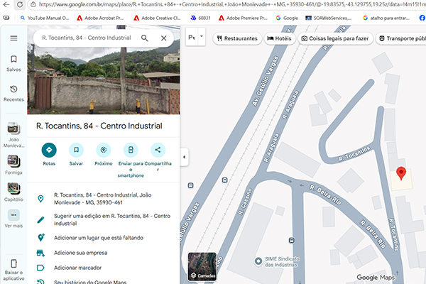This screenshot has width=426, height=284.
Task: Open the hamburger menu in Maps sidebar
Action: 13,38
